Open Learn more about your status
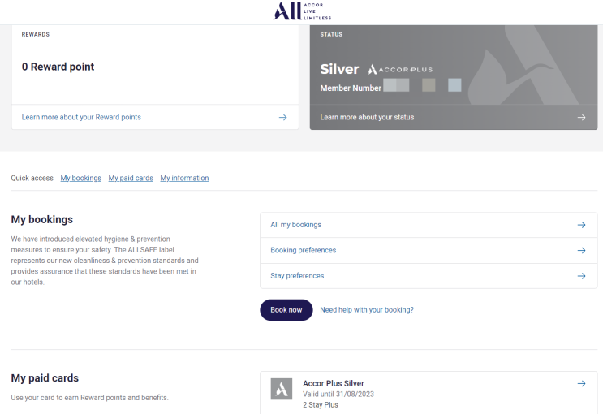 pos(367,117)
